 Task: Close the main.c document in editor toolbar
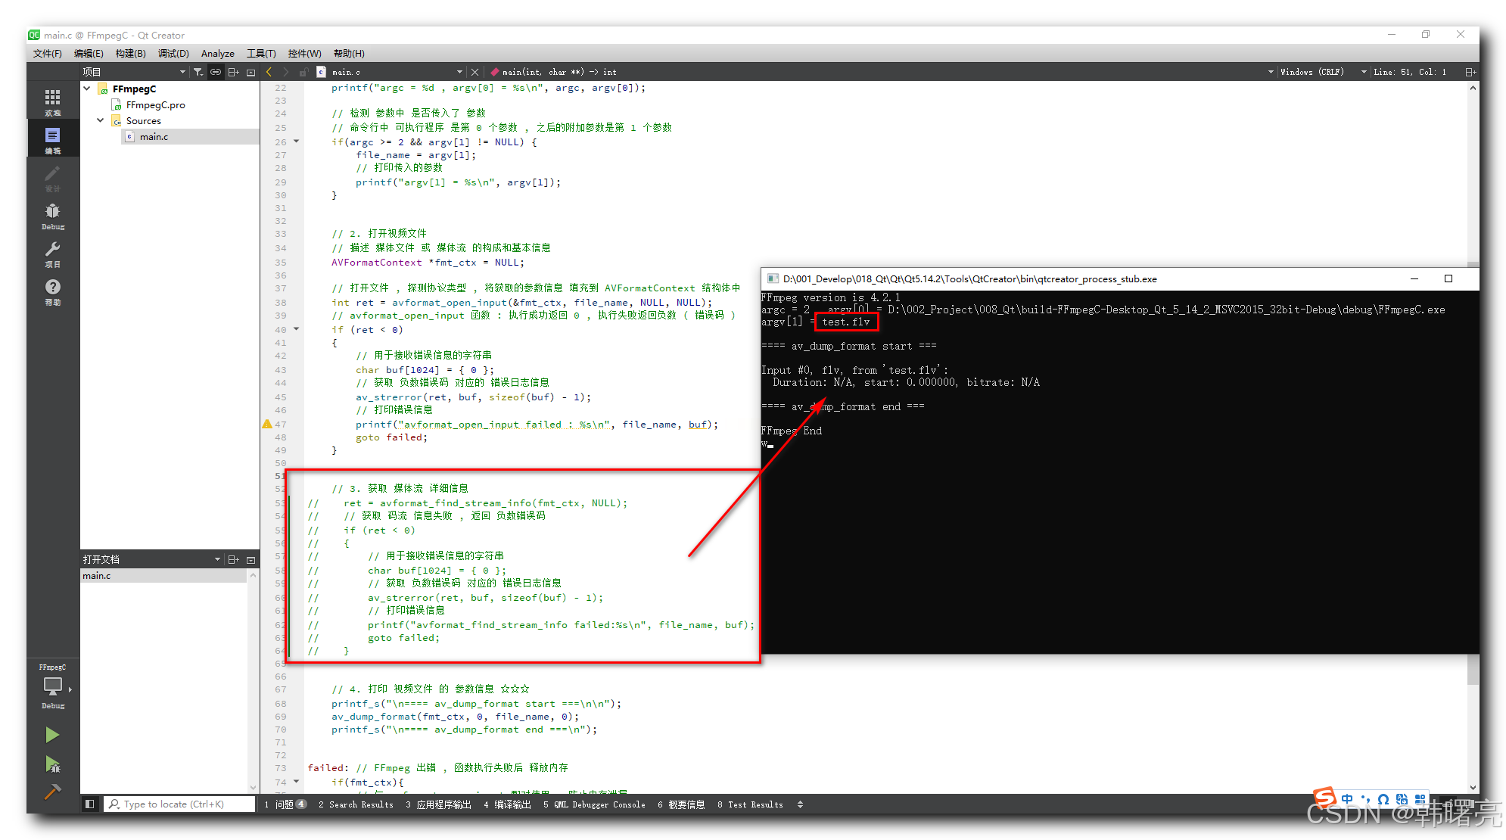click(475, 72)
